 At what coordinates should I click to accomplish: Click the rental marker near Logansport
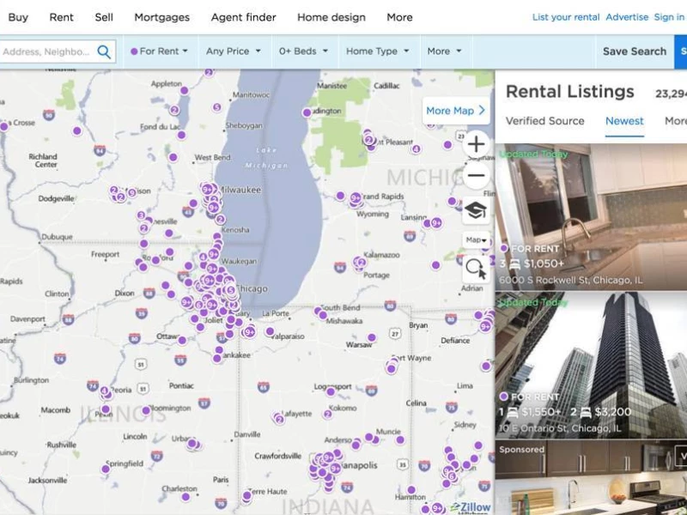pos(331,392)
